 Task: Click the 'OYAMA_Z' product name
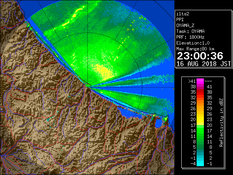pos(185,26)
